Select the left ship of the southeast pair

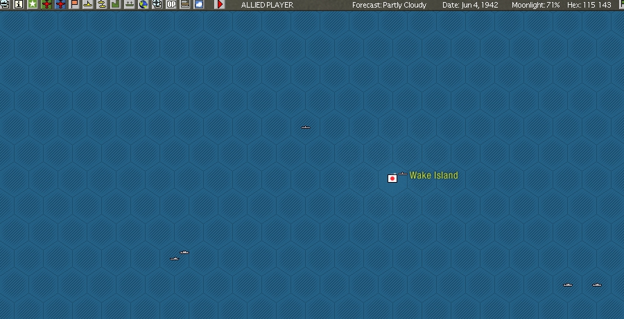(x=568, y=285)
